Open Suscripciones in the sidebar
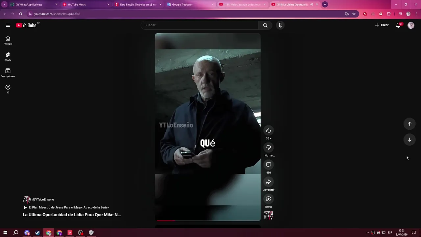Image resolution: width=421 pixels, height=237 pixels. (8, 73)
